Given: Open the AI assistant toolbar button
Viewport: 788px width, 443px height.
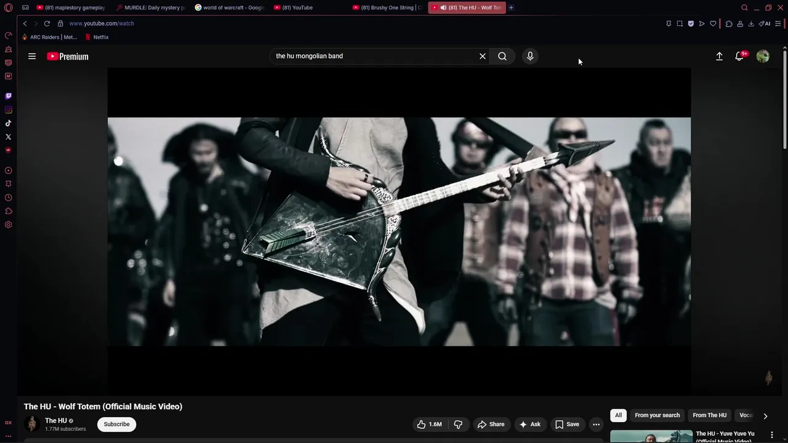Looking at the screenshot, I should point(765,23).
